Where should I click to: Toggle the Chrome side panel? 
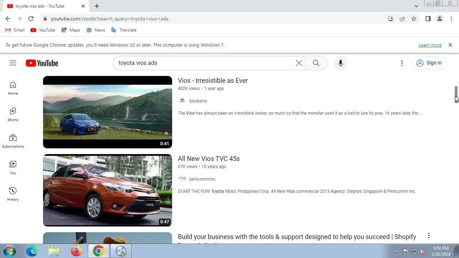pos(428,19)
